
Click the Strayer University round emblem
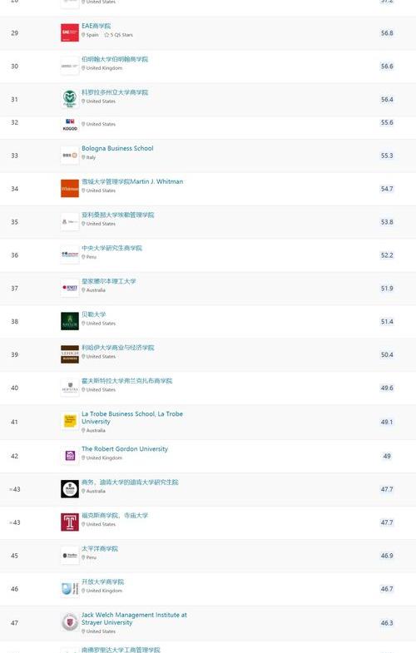tap(70, 622)
